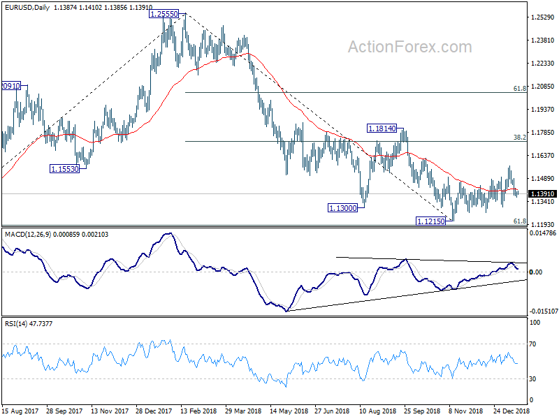Select the 13 Feb 2018 date marker
The height and width of the screenshot is (419, 559).
[198, 411]
